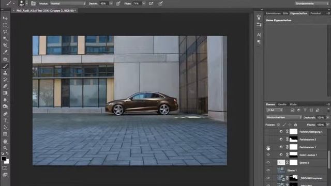Enable pressure for size icon
This screenshot has width=331, height=186.
(160, 4)
